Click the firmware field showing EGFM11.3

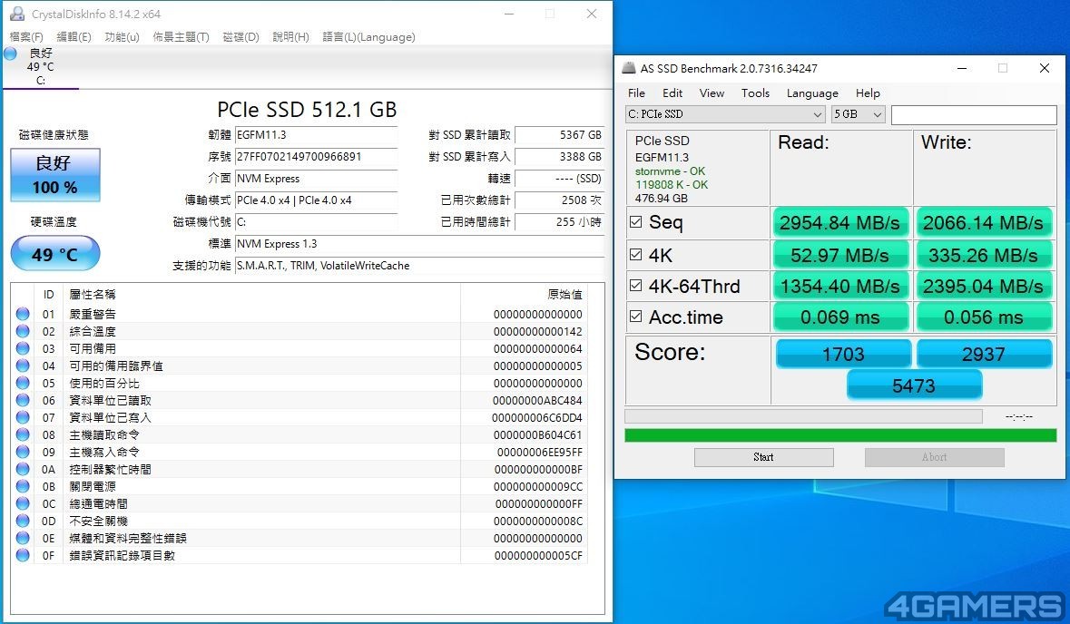(x=316, y=135)
